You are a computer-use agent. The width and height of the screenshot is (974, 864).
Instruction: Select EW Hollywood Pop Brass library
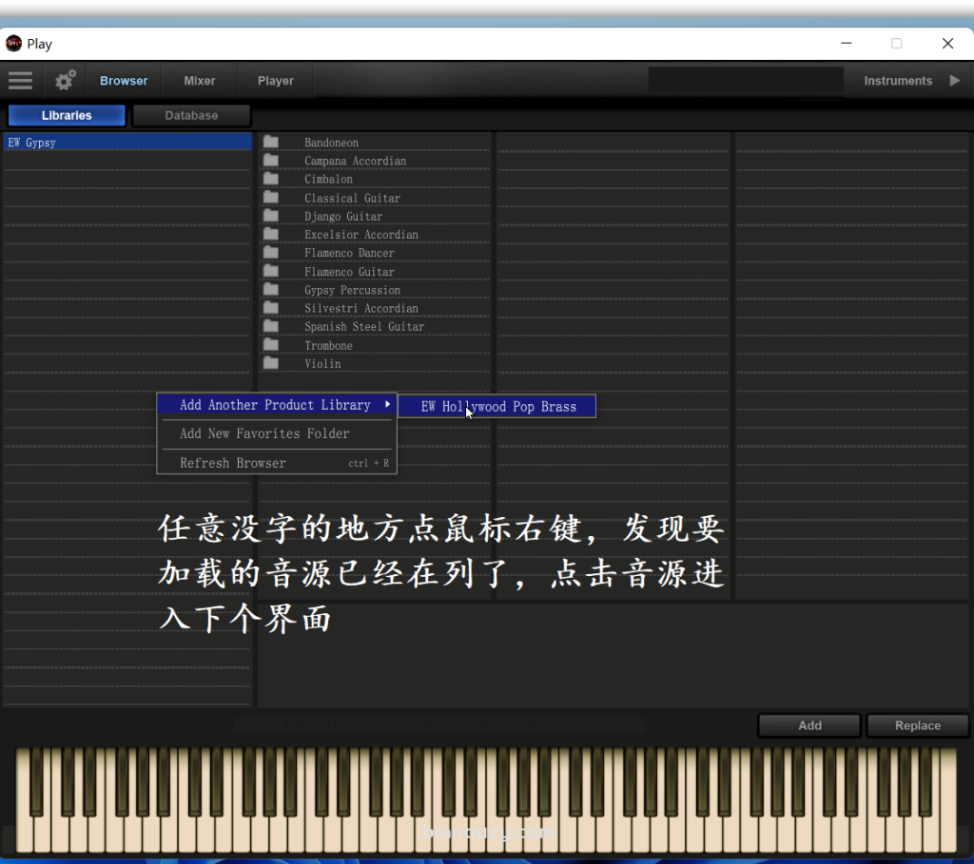(497, 407)
